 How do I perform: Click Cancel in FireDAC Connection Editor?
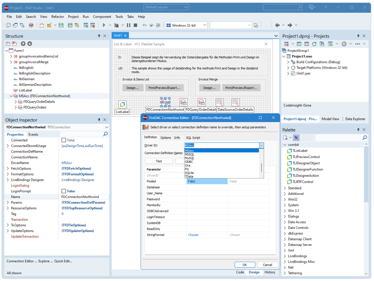pos(267,265)
